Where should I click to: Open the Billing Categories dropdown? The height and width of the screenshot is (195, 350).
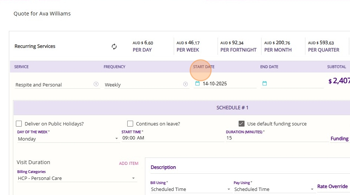(133, 178)
